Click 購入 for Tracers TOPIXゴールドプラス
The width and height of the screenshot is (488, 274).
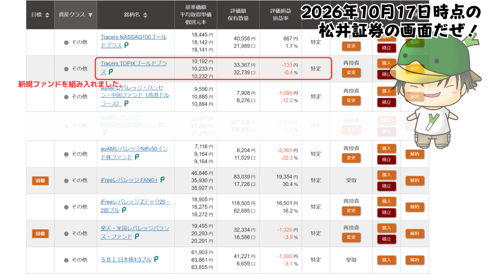click(386, 63)
